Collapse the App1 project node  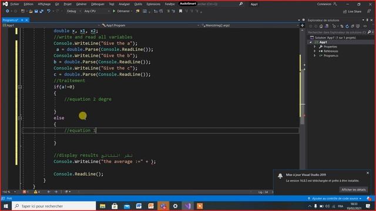pyautogui.click(x=311, y=42)
